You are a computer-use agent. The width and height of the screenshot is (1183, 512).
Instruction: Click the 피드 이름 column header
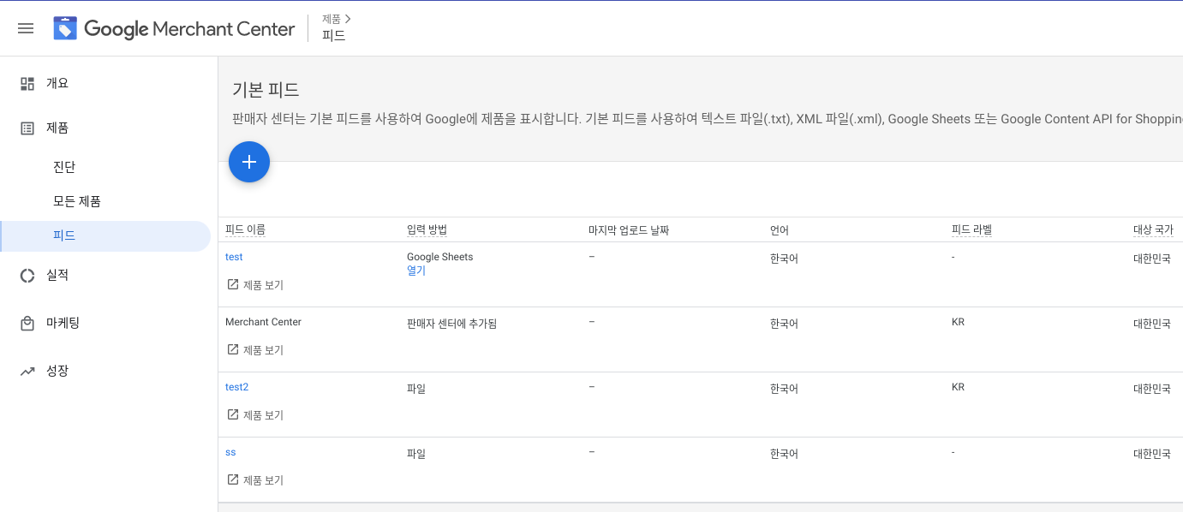245,229
